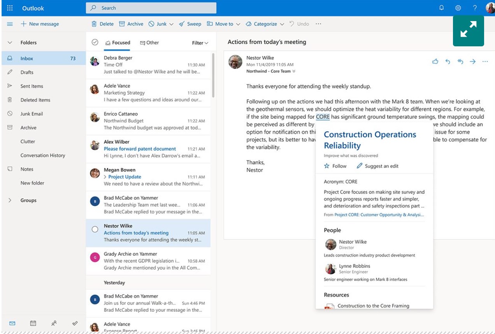Click Undo in the toolbar
Image resolution: width=495 pixels, height=334 pixels.
click(x=299, y=24)
